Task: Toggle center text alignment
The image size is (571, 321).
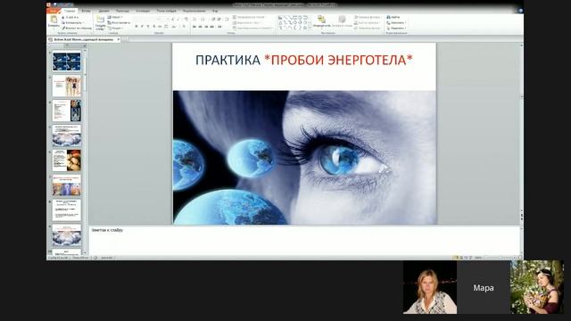Action: [200, 27]
